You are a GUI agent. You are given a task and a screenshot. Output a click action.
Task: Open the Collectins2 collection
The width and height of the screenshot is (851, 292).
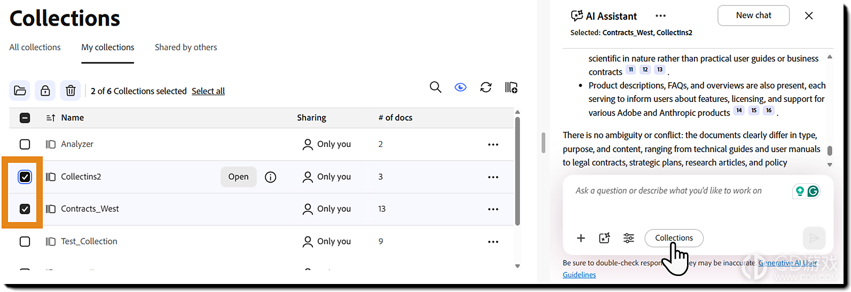[238, 177]
